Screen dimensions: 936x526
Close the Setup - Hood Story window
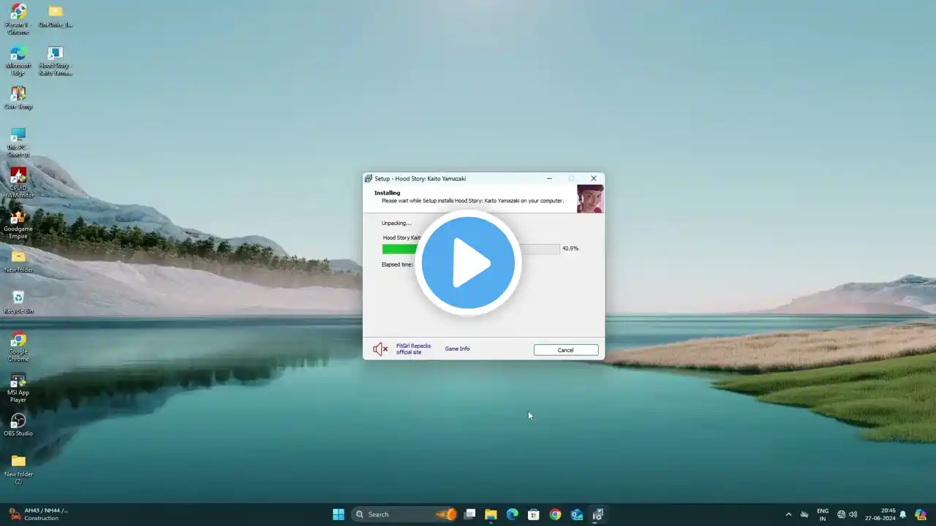593,178
